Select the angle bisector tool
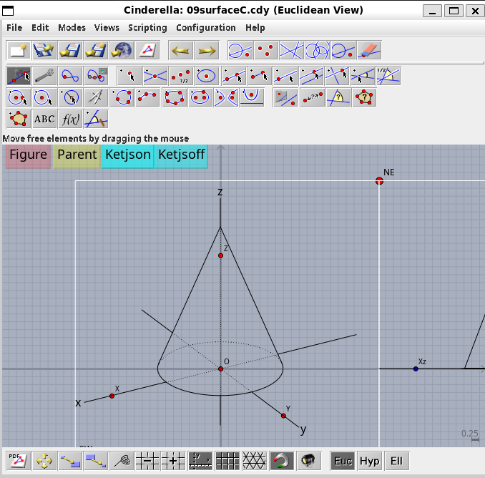 click(x=389, y=76)
